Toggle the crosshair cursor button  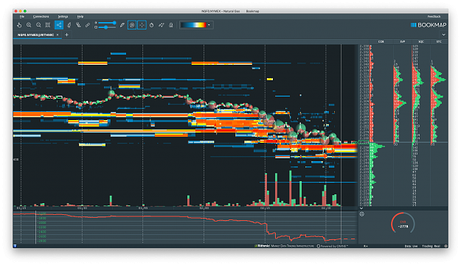tap(142, 25)
